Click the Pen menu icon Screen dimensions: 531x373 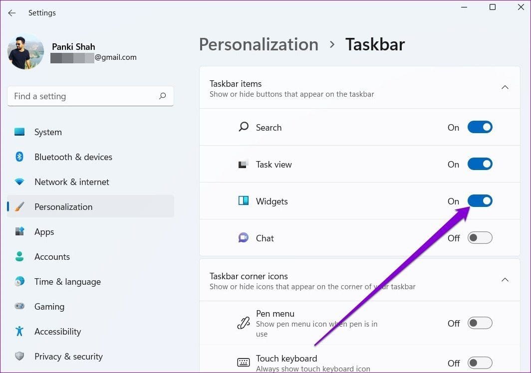pyautogui.click(x=243, y=323)
